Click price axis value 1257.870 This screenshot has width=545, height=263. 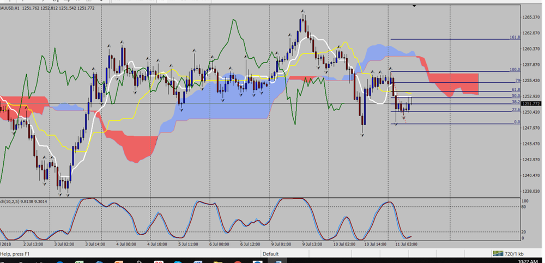coord(530,65)
